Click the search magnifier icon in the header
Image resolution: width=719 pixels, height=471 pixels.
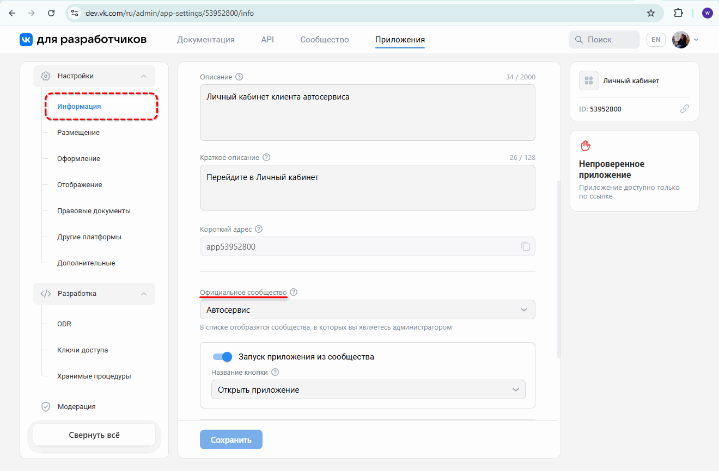tap(578, 39)
